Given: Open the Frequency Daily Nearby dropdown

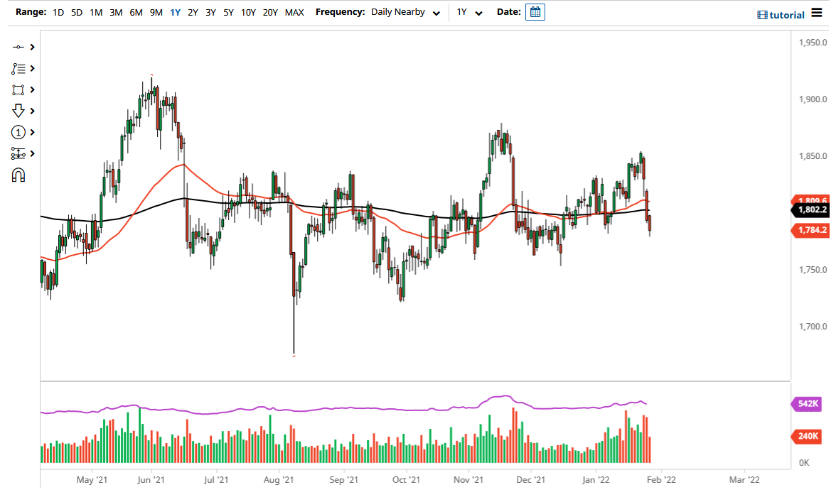Looking at the screenshot, I should [x=406, y=12].
